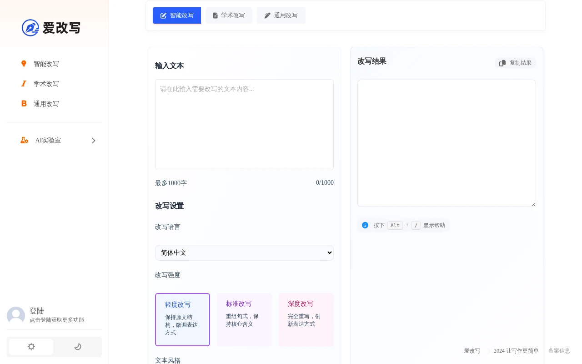Image resolution: width=582 pixels, height=364 pixels.
Task: Click the flask icon for AI实验室
Action: 24,140
